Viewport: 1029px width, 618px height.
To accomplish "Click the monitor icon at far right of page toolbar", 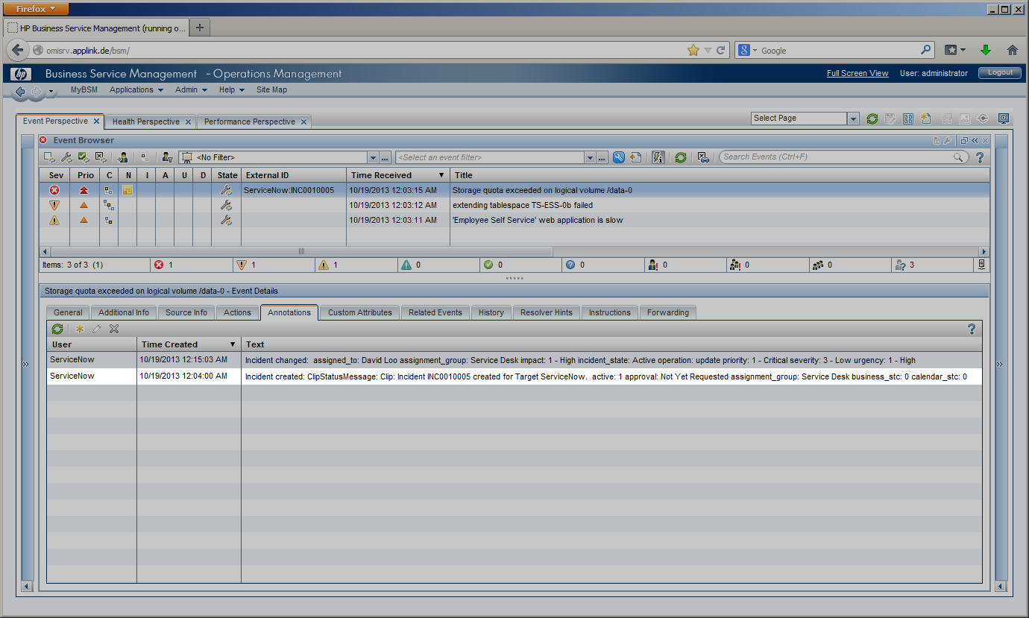I will tap(1004, 119).
